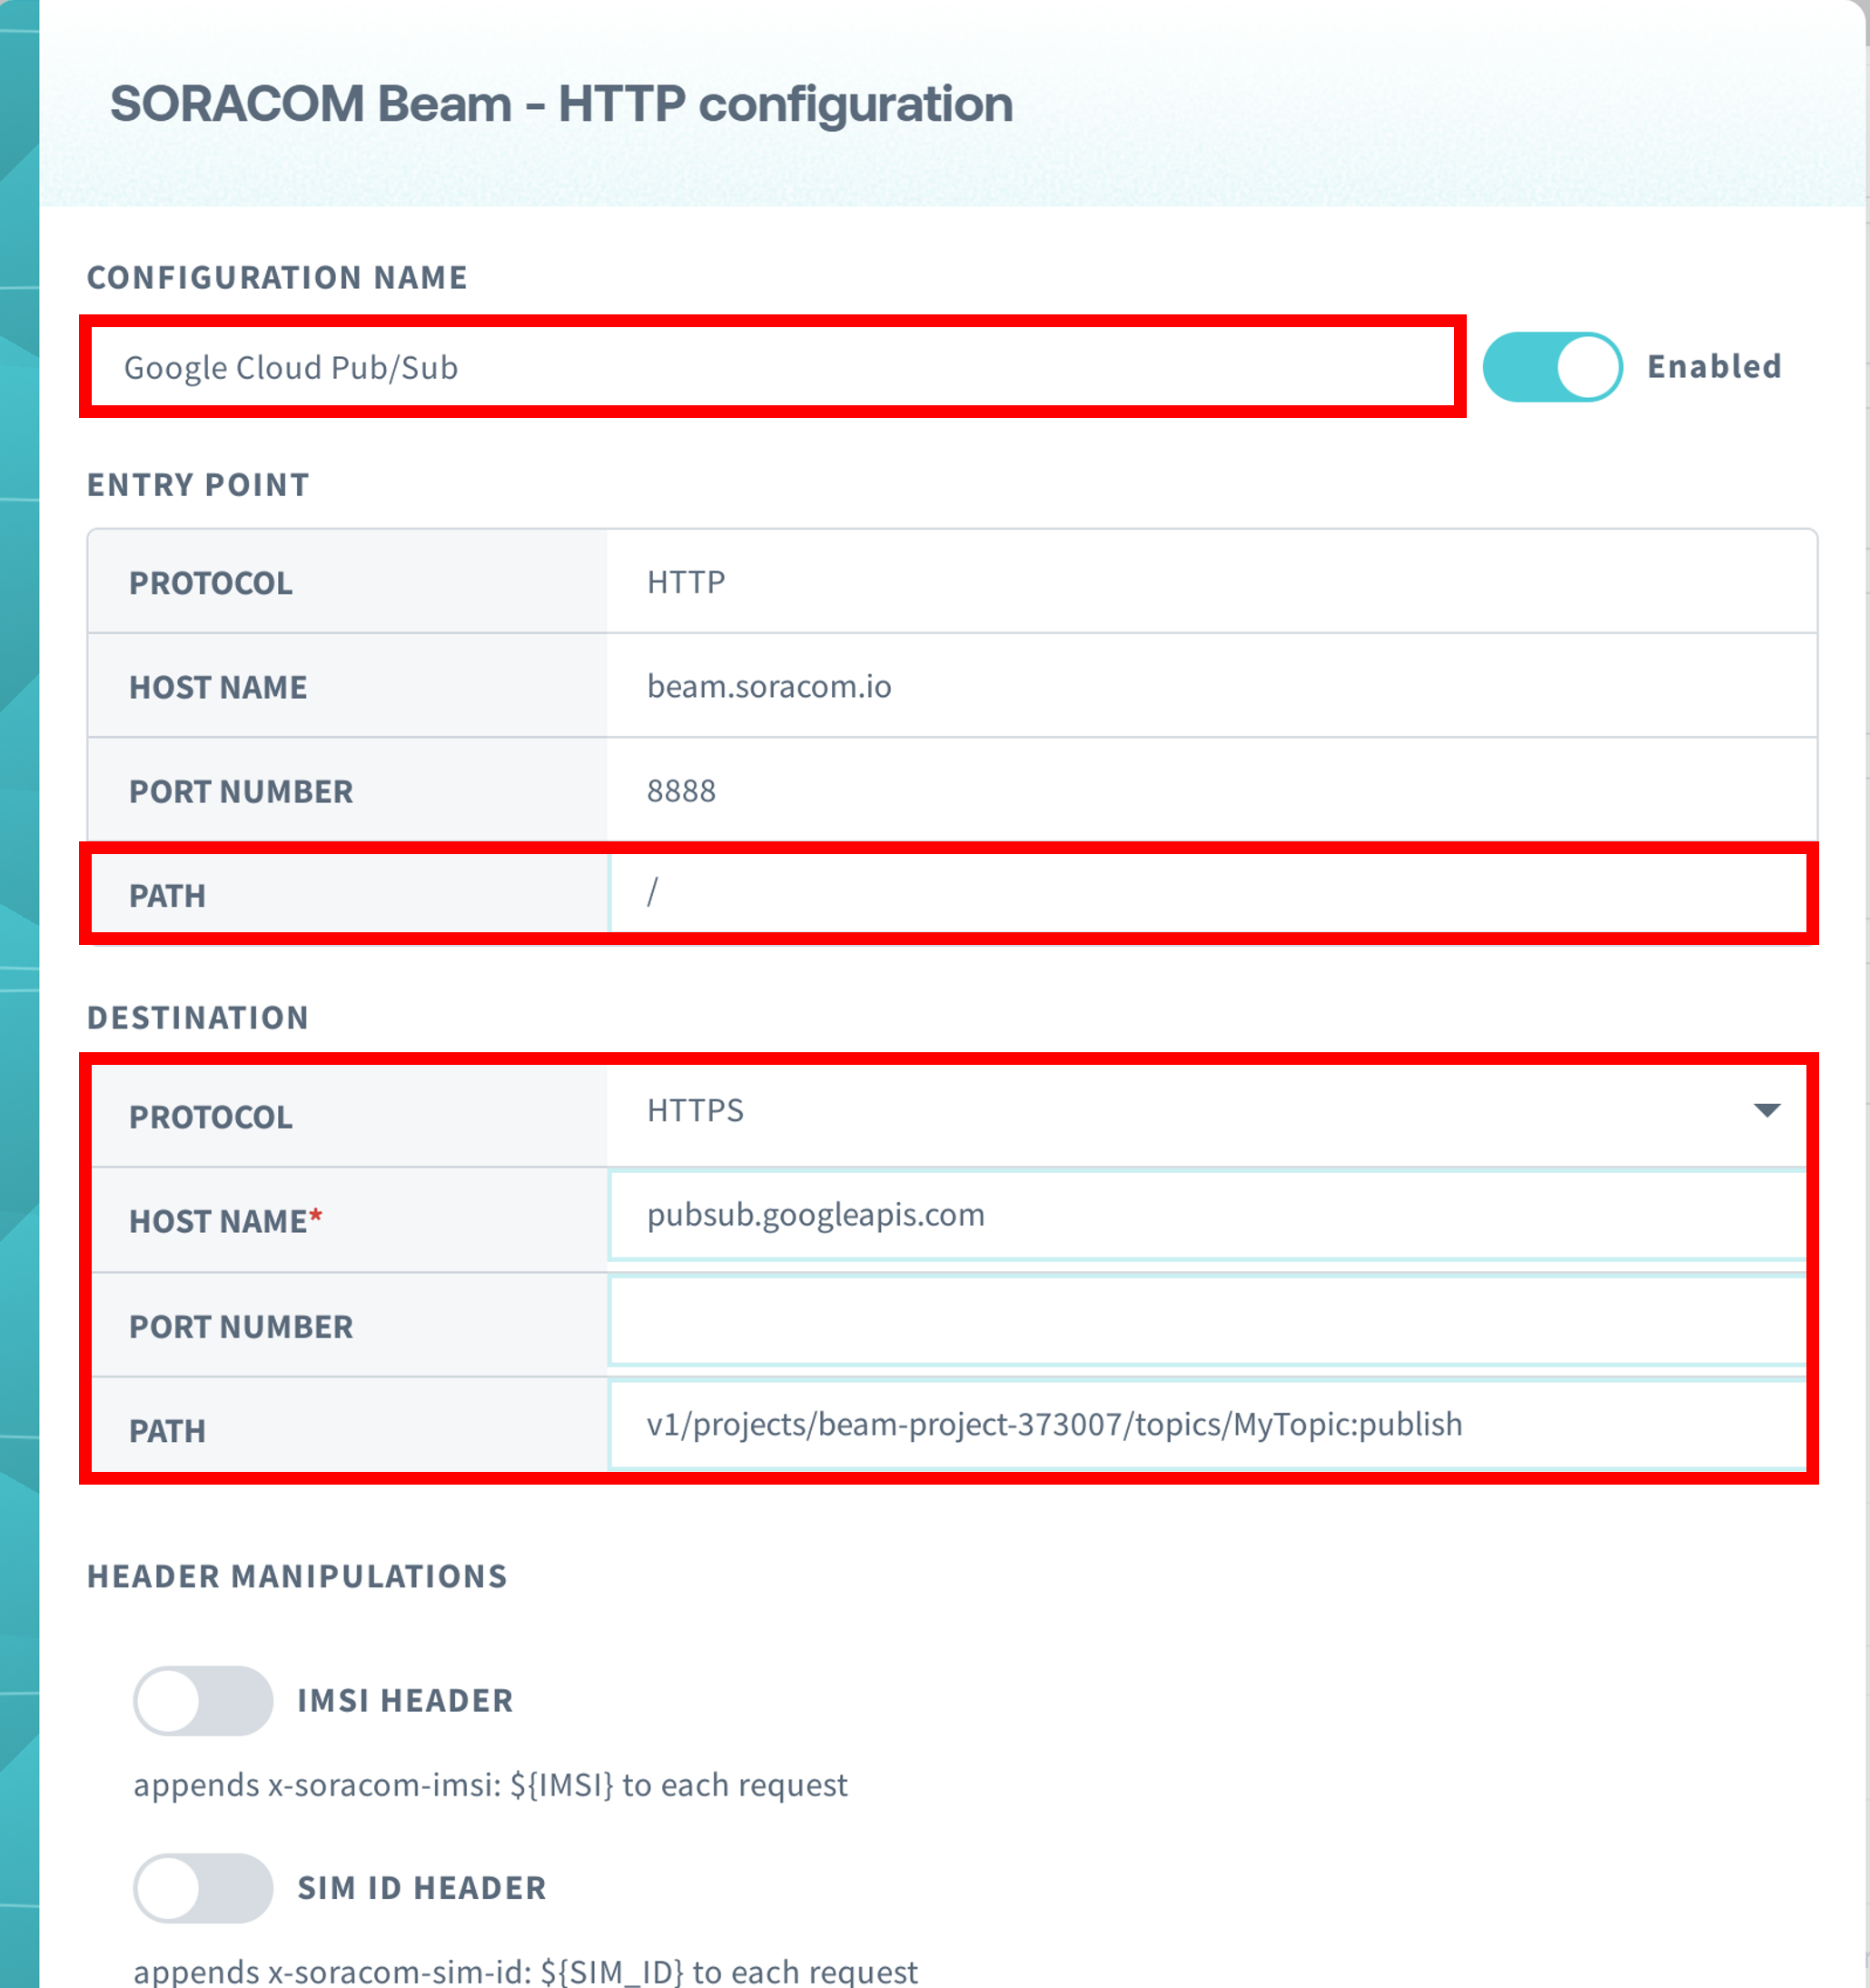The image size is (1870, 1988).
Task: Enable the SIM ID HEADER toggle
Action: point(203,1888)
